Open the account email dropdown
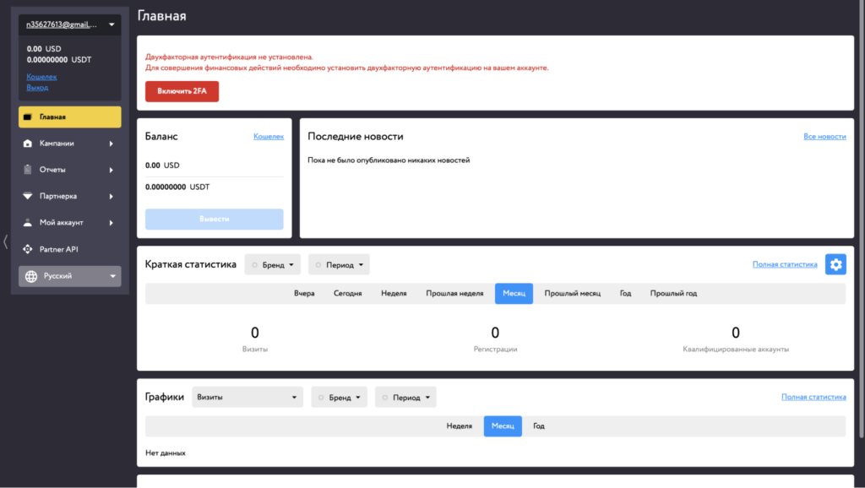 point(70,24)
